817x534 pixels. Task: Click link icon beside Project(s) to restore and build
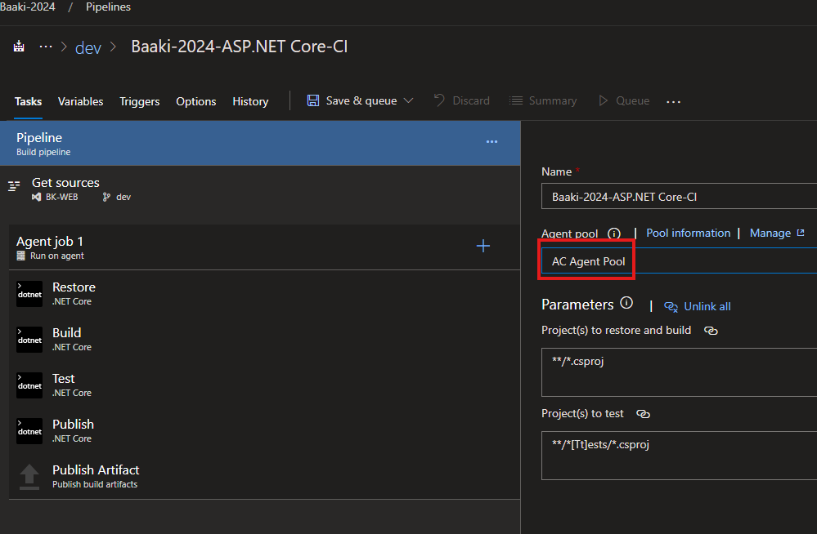click(x=711, y=331)
